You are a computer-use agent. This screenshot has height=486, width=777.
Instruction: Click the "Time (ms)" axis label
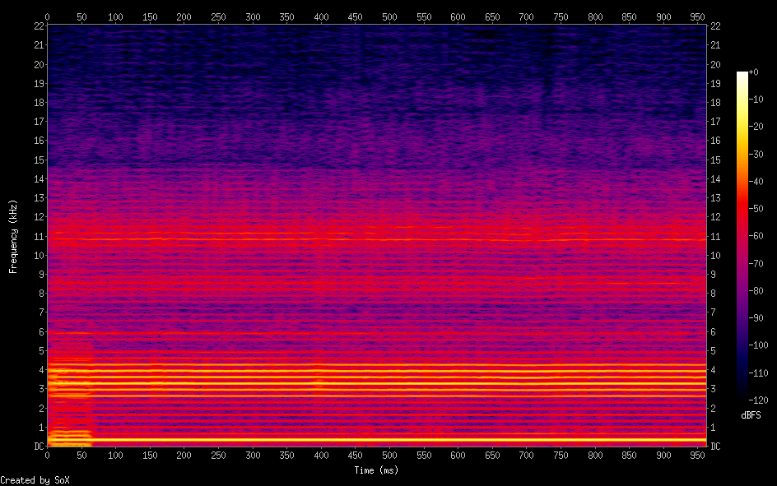tap(376, 470)
